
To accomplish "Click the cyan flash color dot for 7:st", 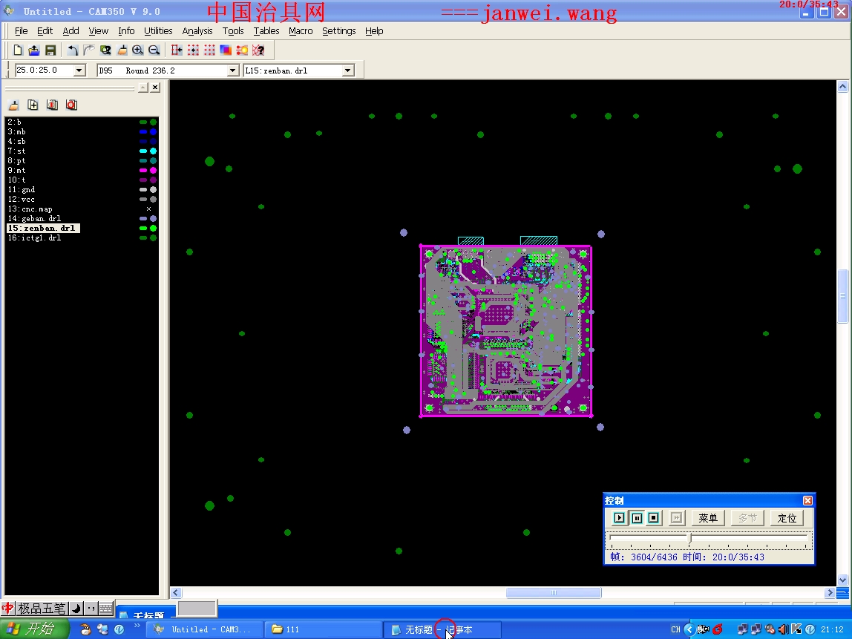I will pos(153,151).
